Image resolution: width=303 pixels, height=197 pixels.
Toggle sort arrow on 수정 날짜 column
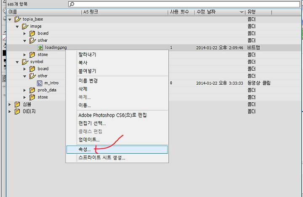pyautogui.click(x=242, y=12)
